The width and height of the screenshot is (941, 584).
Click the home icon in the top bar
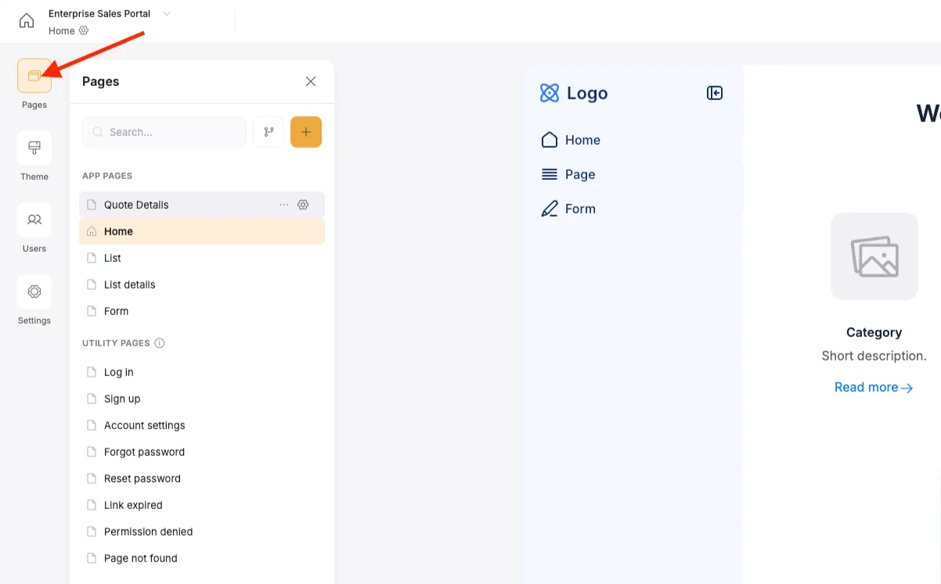[x=27, y=21]
